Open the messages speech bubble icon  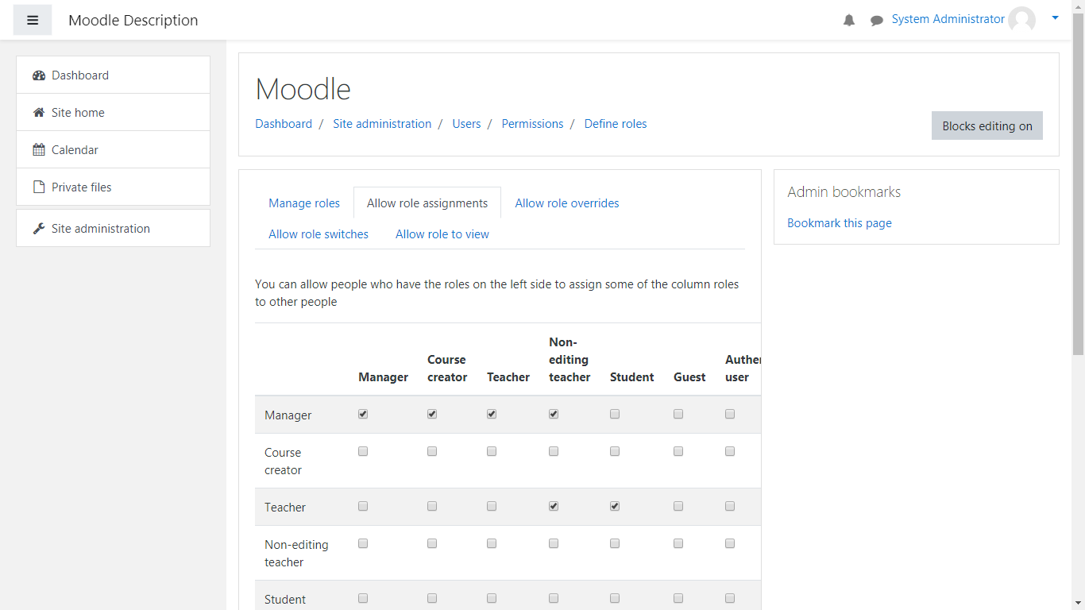877,21
